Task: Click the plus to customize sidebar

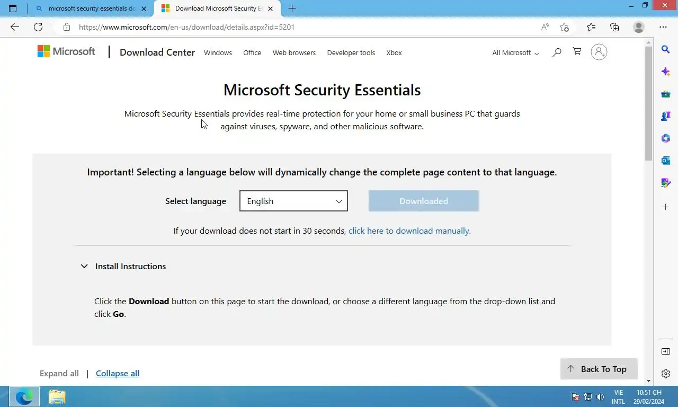Action: [x=666, y=207]
